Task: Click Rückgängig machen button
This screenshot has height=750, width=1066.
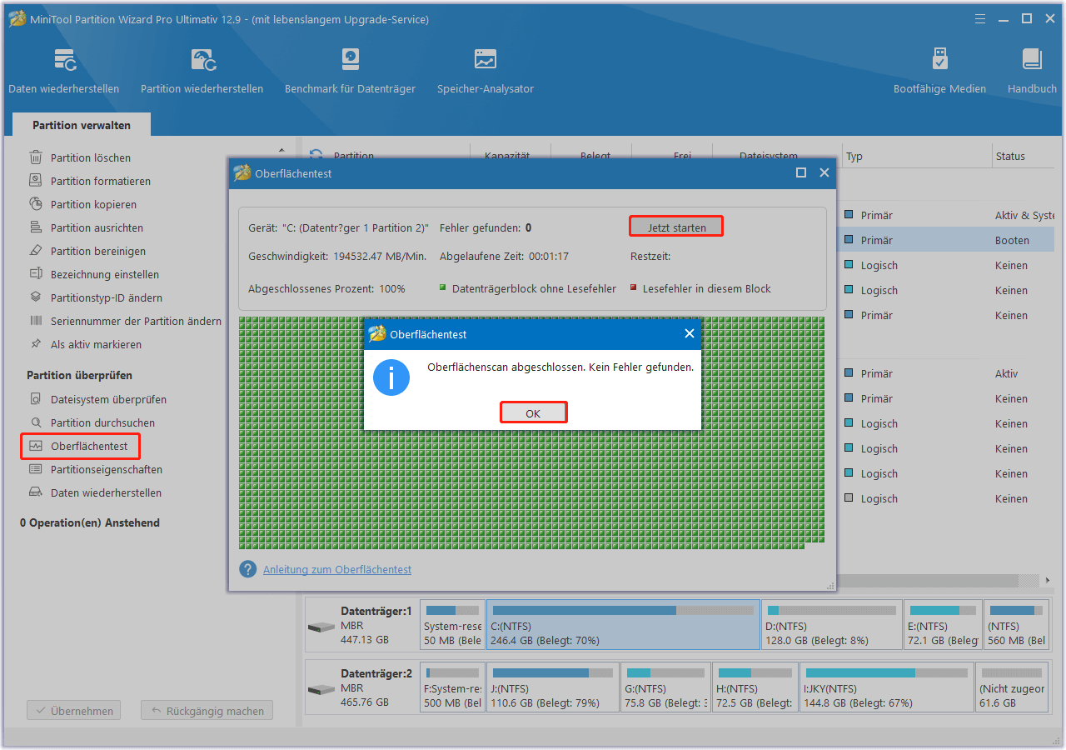Action: tap(207, 711)
